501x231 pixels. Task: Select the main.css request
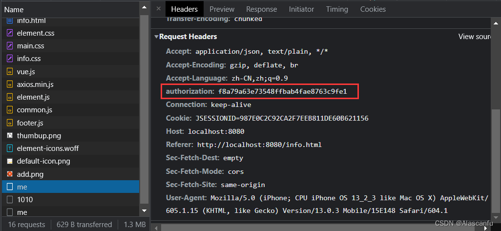[70, 46]
